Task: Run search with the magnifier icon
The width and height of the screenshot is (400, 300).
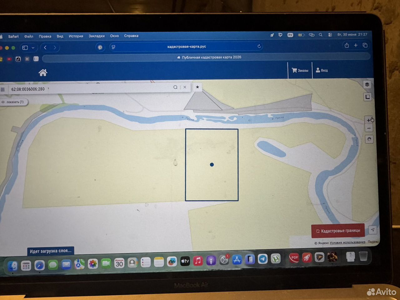Action: coord(175,87)
